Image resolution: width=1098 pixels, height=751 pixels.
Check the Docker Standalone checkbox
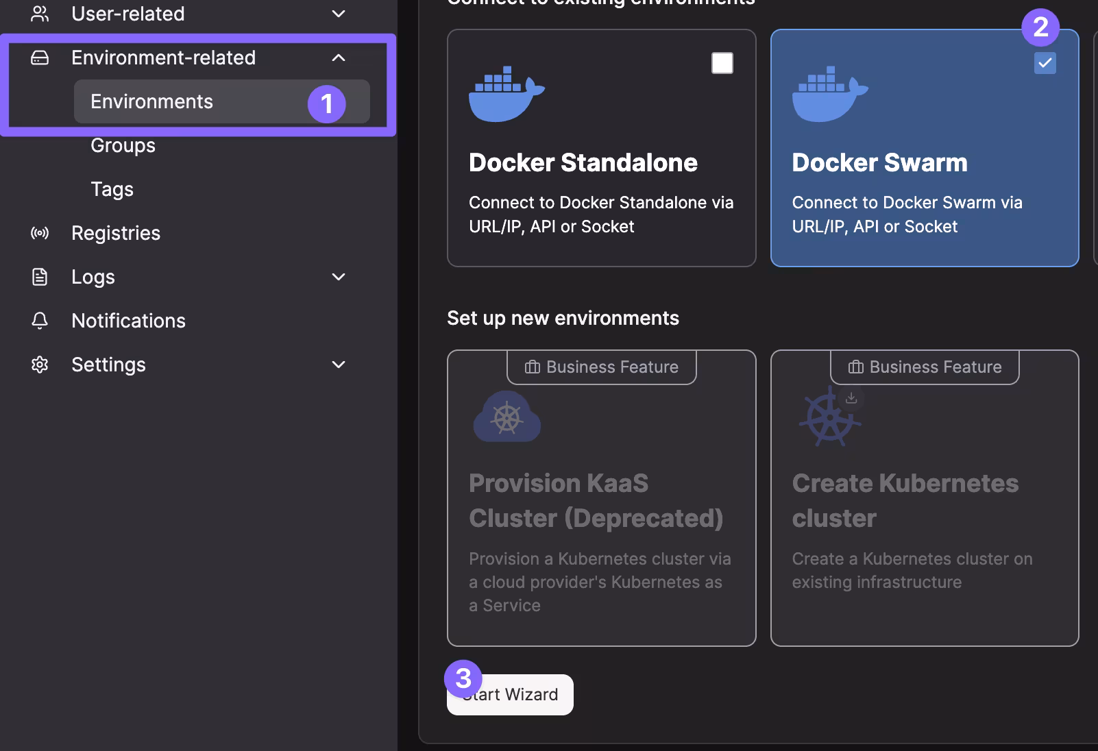pyautogui.click(x=722, y=63)
